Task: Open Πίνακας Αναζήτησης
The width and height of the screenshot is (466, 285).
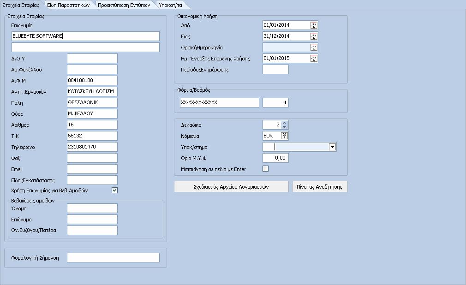Action: 320,187
